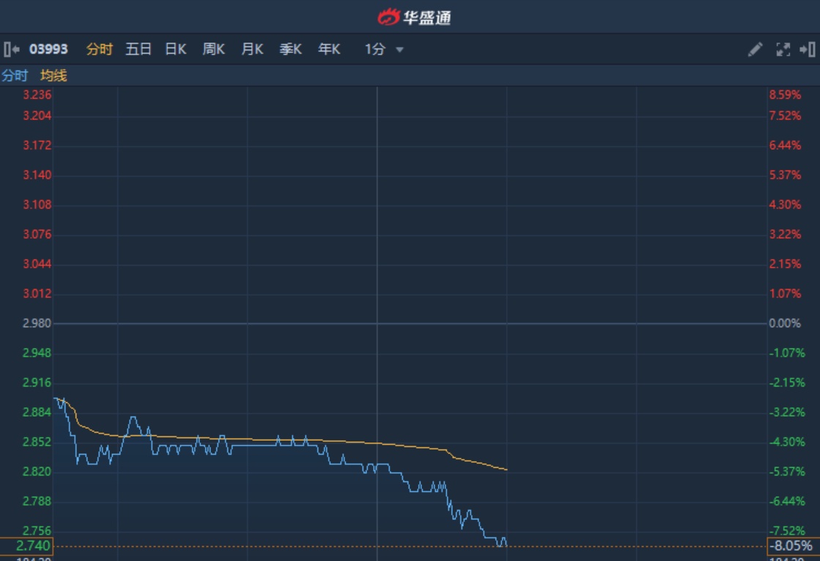The image size is (820, 561).
Task: Click the -8.05% change label
Action: click(793, 546)
